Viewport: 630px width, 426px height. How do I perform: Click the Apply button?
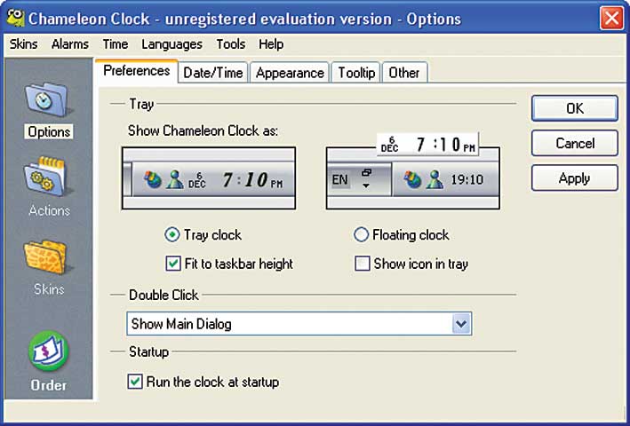tap(574, 178)
